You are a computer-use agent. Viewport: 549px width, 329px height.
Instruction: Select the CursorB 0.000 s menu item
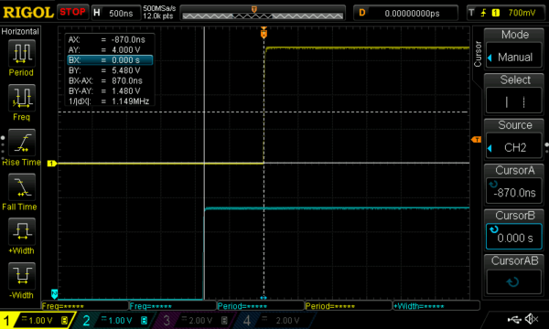(x=514, y=229)
